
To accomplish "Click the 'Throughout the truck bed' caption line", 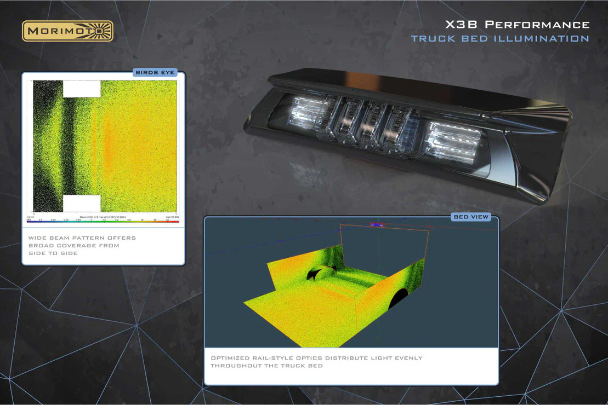I will click(x=267, y=366).
